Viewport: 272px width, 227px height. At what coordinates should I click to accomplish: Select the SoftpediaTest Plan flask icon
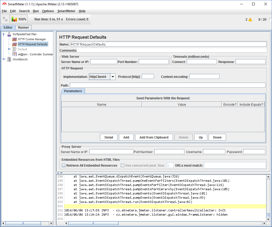tap(9, 34)
